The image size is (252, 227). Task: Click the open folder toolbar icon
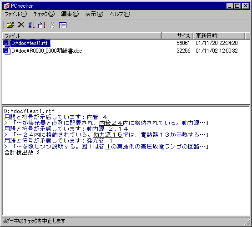pyautogui.click(x=10, y=25)
